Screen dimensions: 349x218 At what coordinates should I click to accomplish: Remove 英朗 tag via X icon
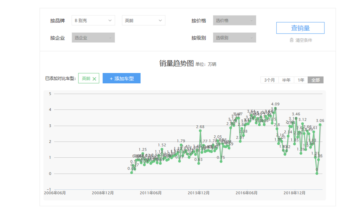click(94, 79)
